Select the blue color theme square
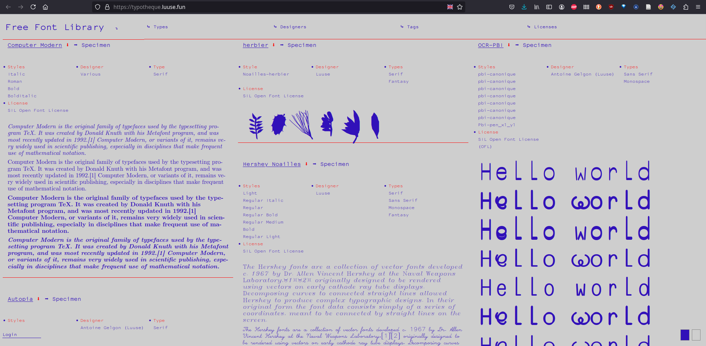Image resolution: width=706 pixels, height=346 pixels. point(685,335)
